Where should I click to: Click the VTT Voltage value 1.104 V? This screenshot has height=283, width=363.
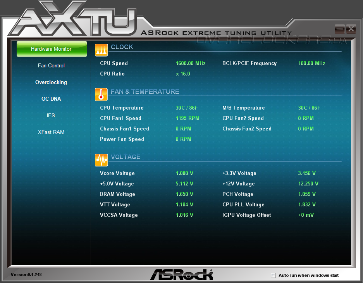[x=184, y=204]
